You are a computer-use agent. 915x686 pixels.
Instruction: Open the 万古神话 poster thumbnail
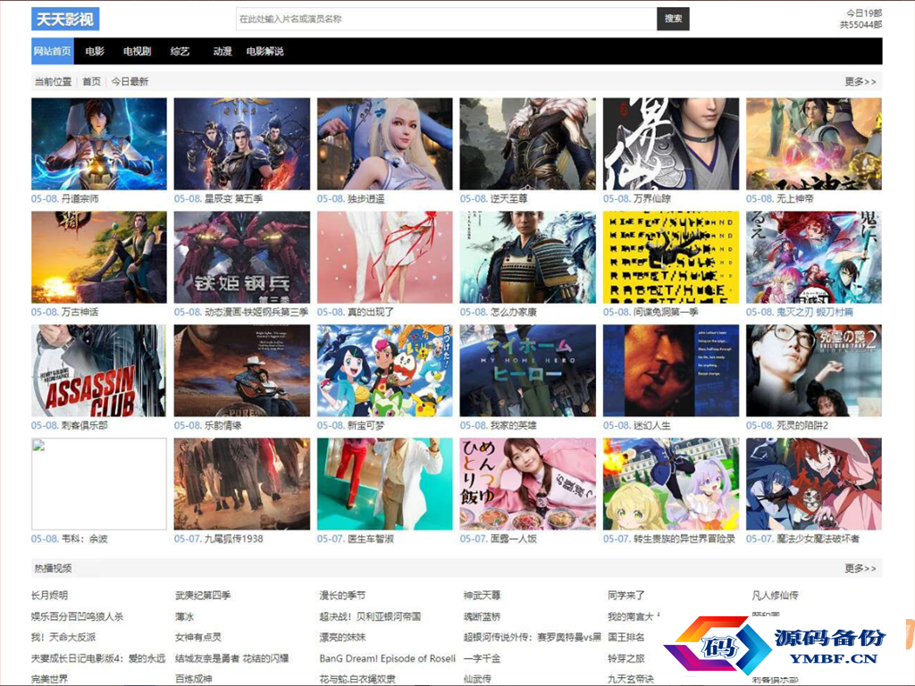(99, 257)
